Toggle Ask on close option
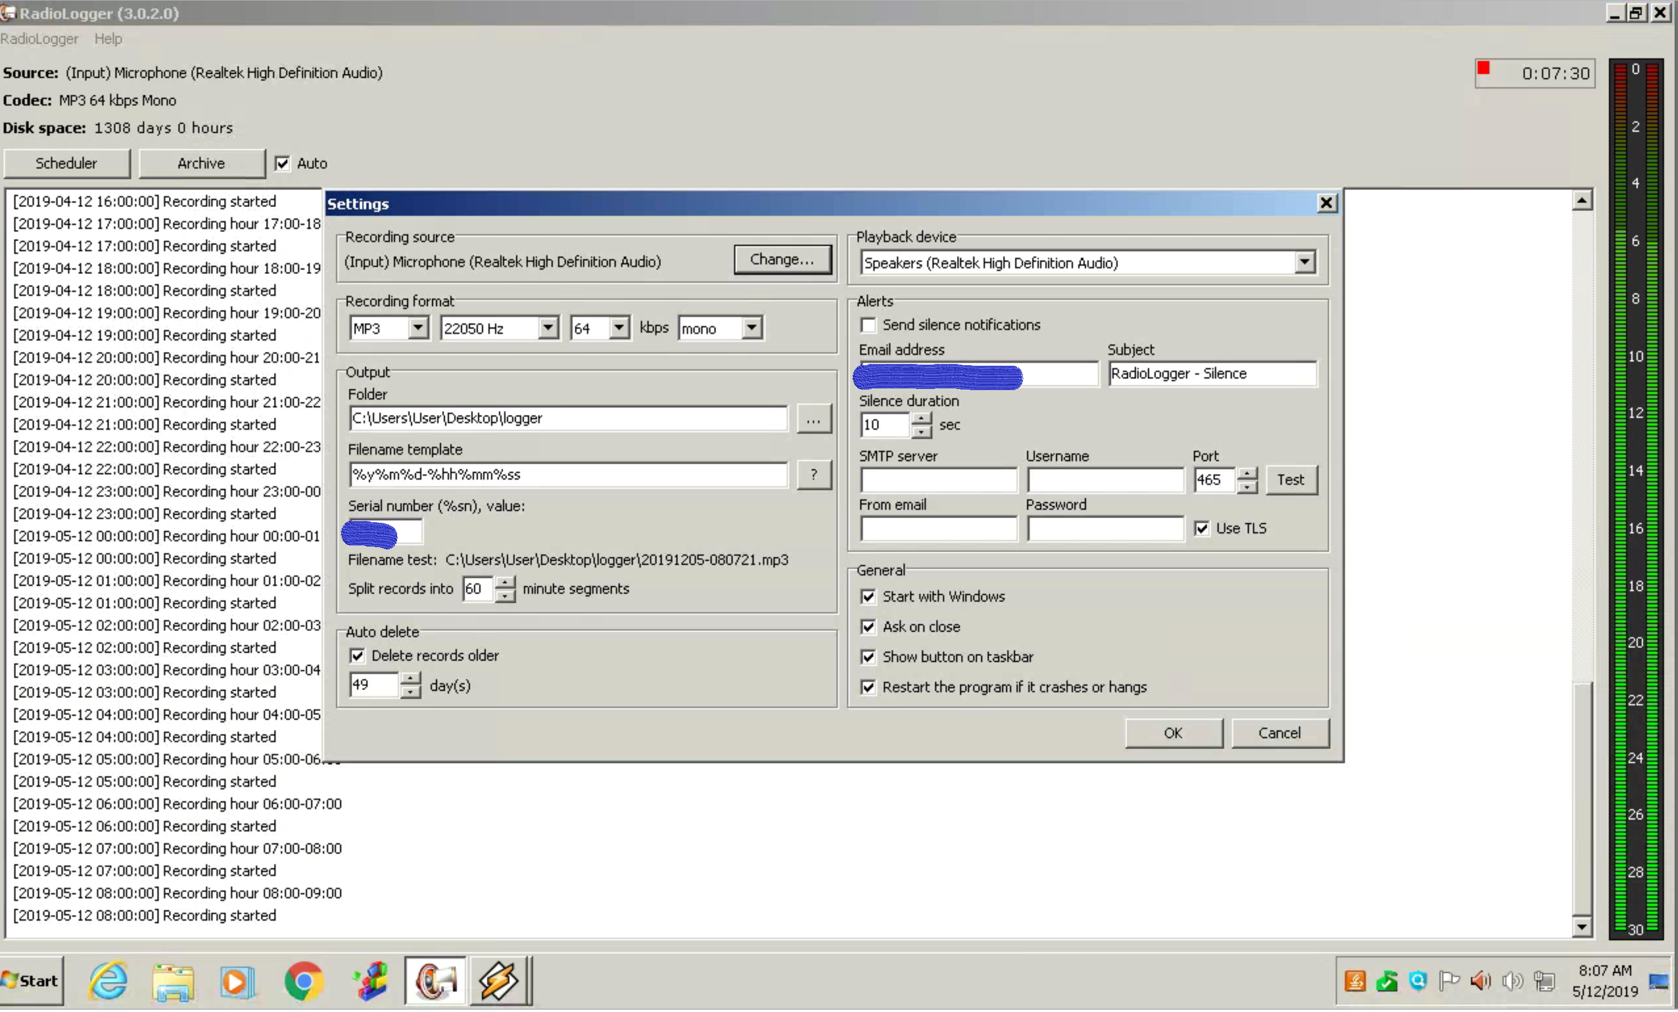 [x=867, y=627]
